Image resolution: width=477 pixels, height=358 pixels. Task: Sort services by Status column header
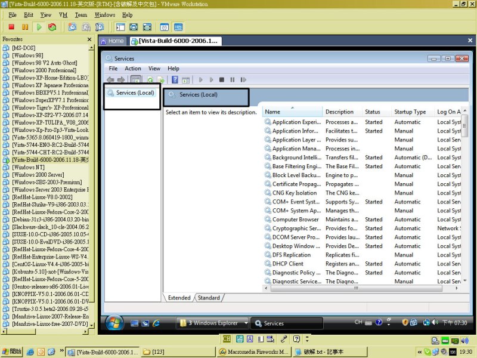click(x=377, y=112)
